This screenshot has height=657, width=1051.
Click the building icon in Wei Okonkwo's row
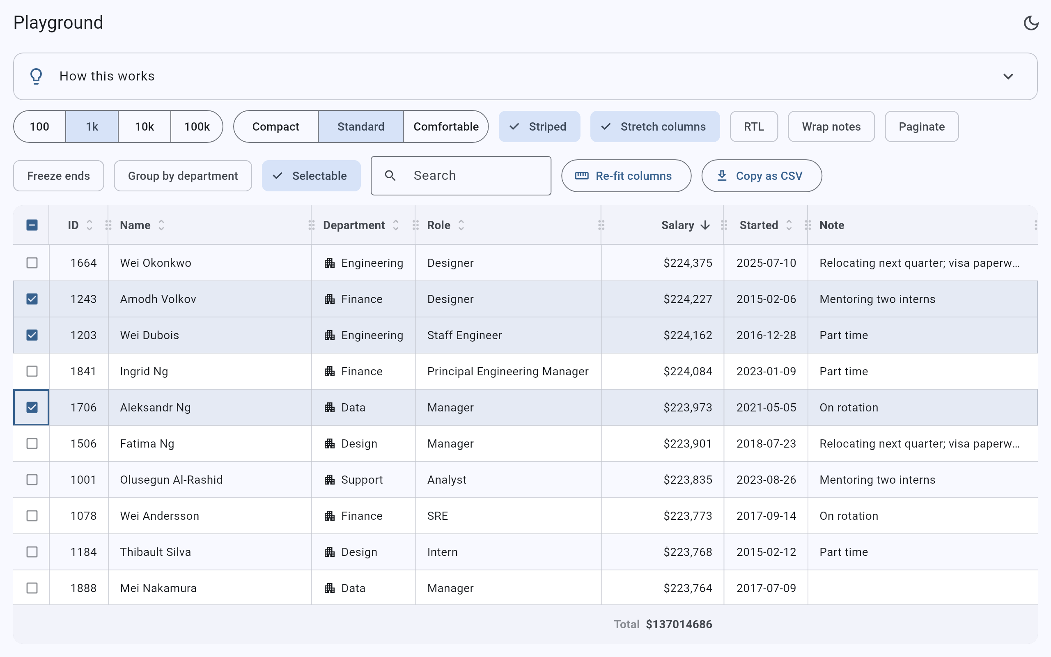(330, 263)
